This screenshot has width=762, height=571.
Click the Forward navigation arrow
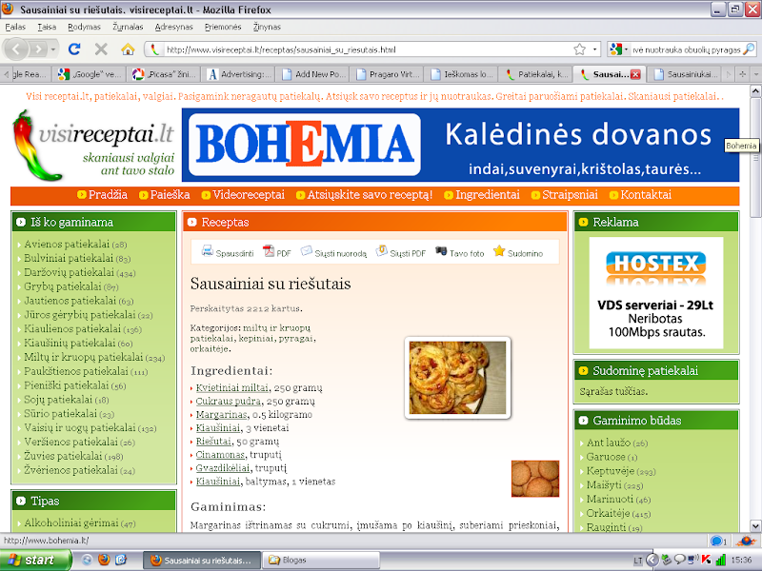click(x=38, y=49)
